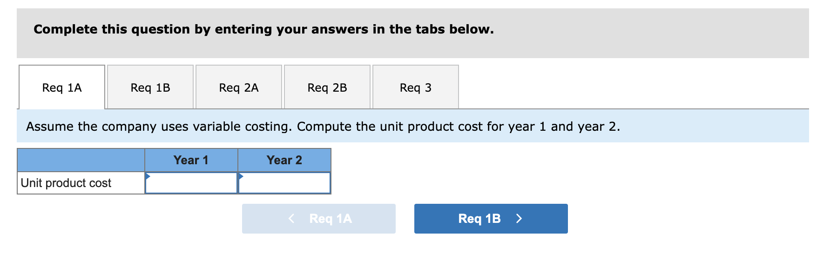This screenshot has height=268, width=837.
Task: Open the Req 3 tab
Action: tap(416, 87)
